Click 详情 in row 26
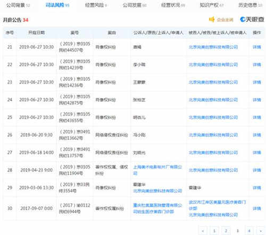Image resolution: width=266 pixels, height=235 pixels. [257, 135]
